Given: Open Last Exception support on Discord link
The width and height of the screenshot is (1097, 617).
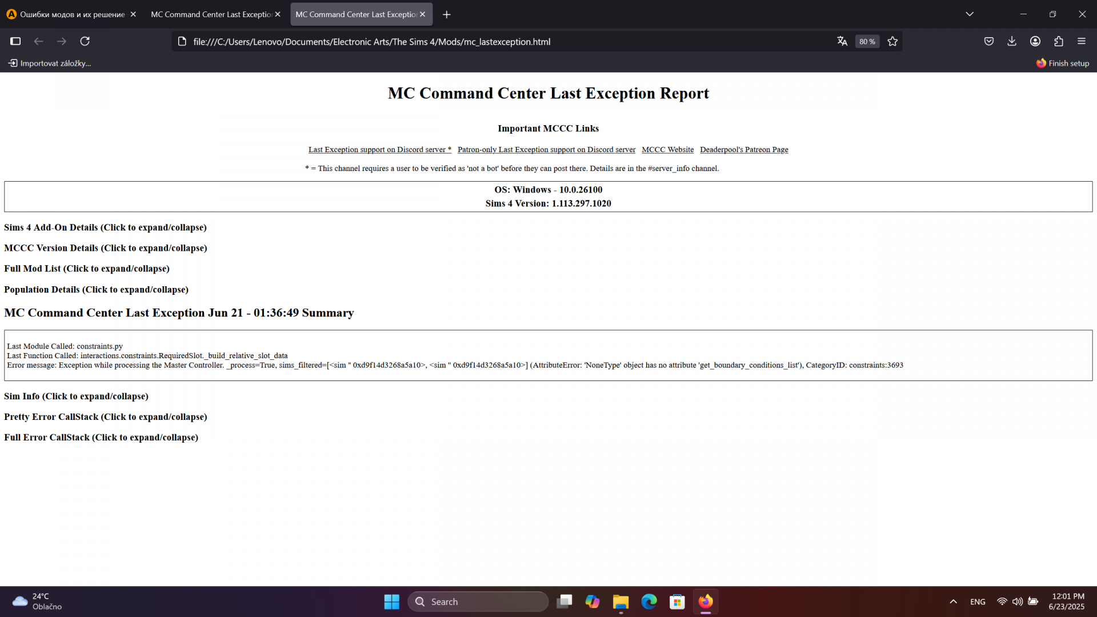Looking at the screenshot, I should tap(380, 150).
